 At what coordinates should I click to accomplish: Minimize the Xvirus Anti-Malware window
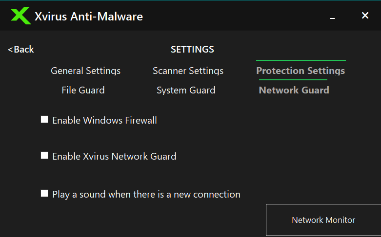pos(333,17)
